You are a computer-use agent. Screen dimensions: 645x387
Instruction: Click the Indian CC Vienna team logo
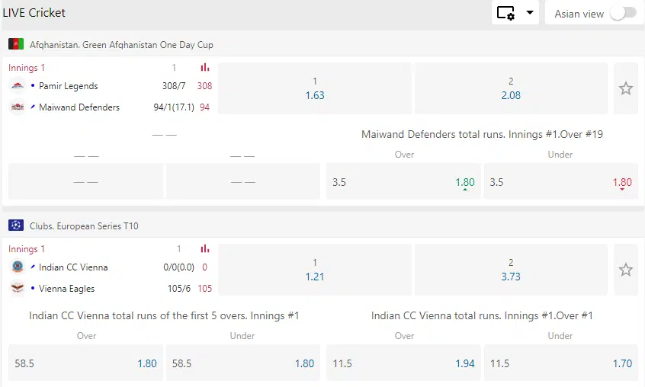click(18, 267)
